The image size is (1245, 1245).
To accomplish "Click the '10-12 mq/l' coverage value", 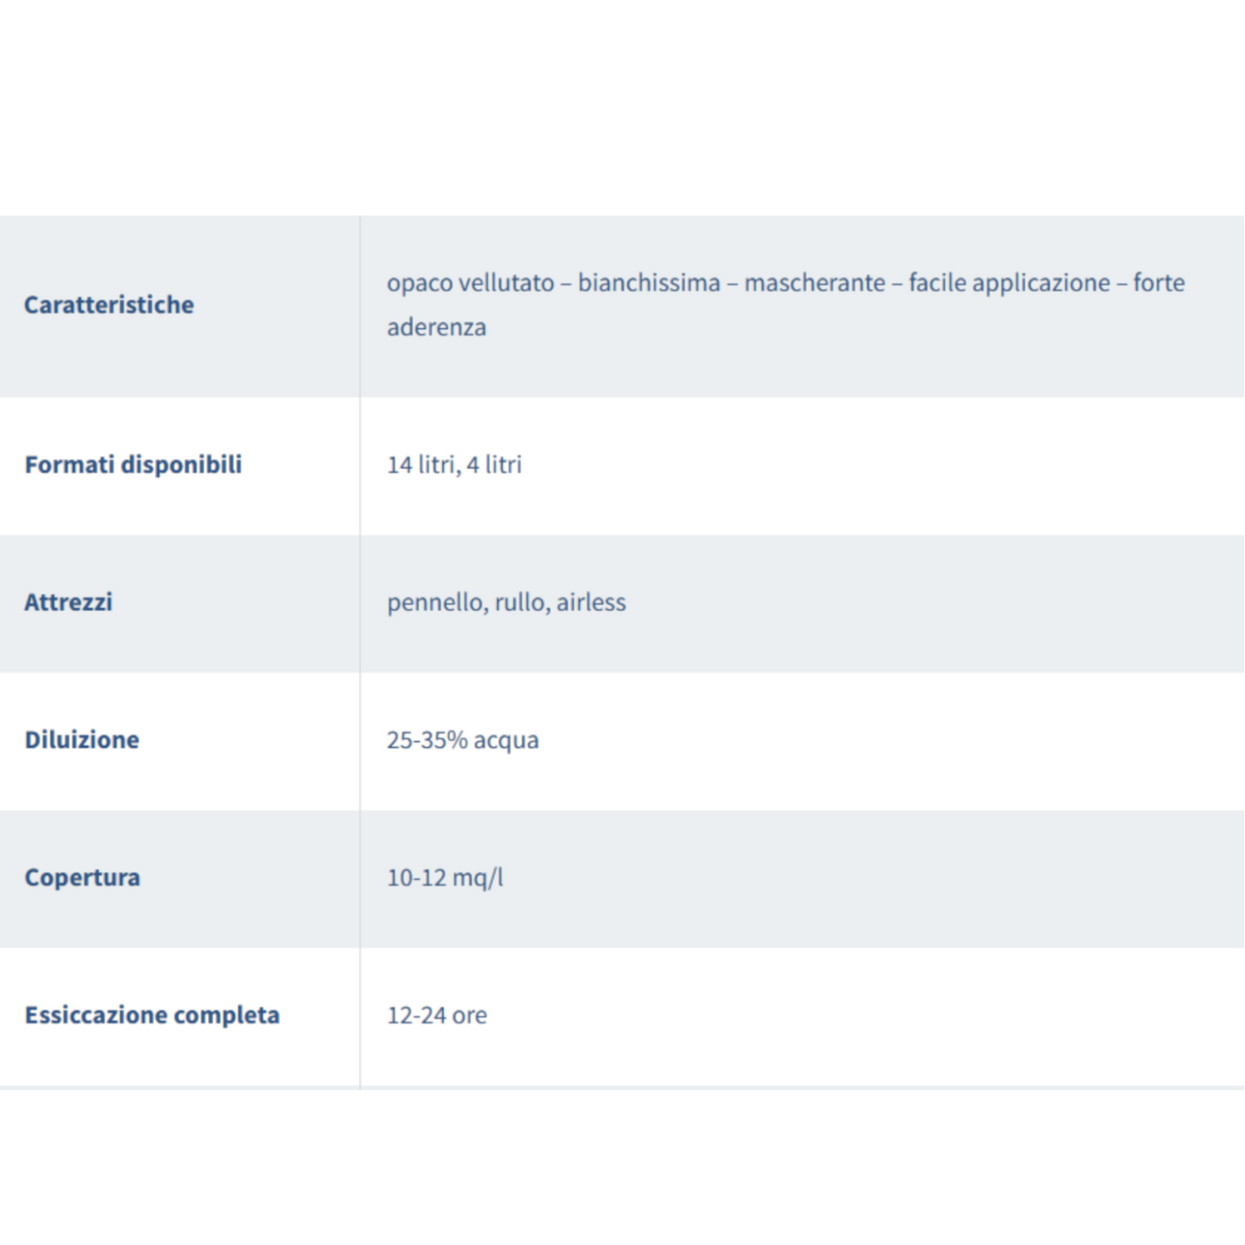I will coord(445,878).
